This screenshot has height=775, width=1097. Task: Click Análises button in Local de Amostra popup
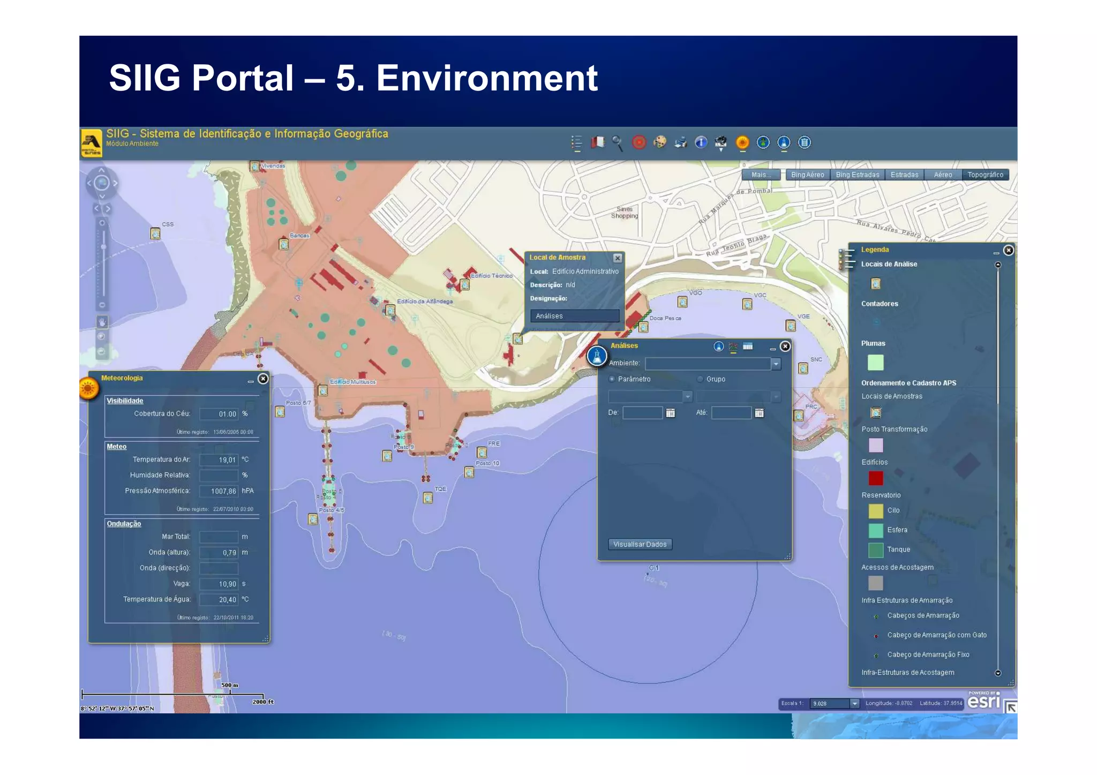point(575,316)
